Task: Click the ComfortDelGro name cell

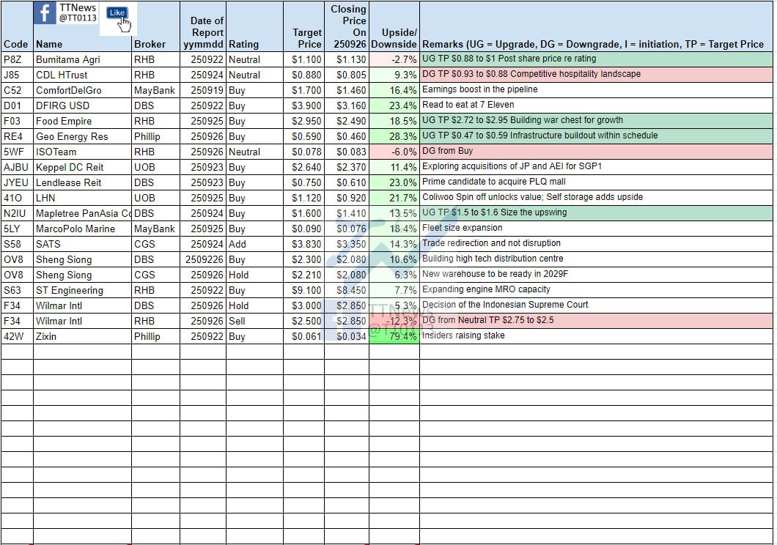Action: pos(82,90)
